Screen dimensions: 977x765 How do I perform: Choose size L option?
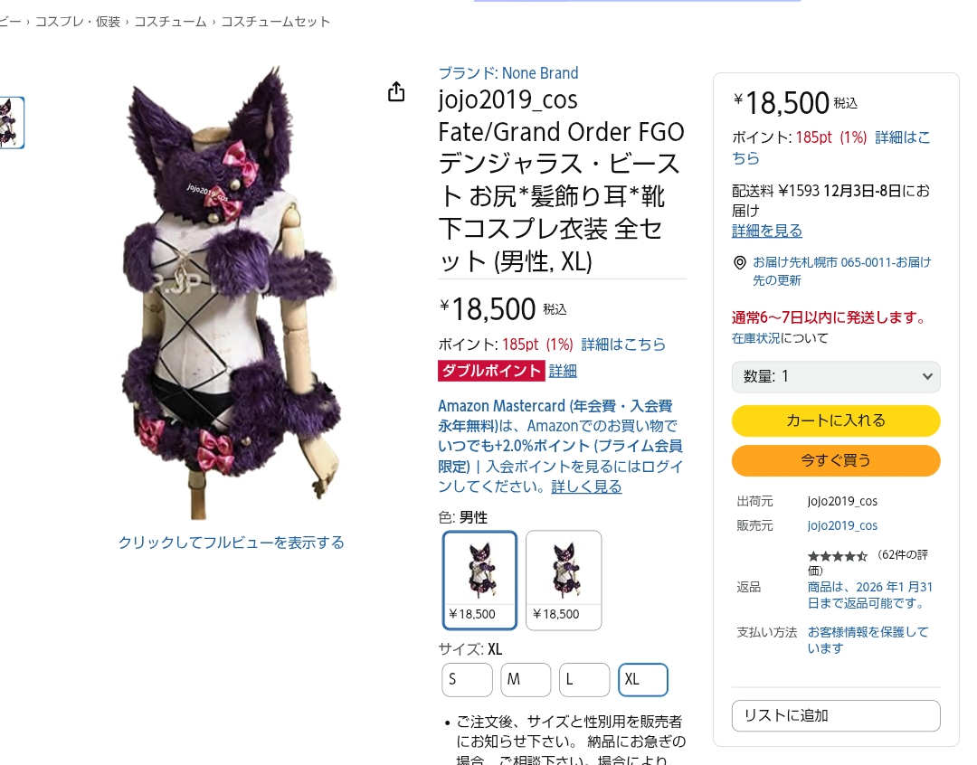coord(584,680)
